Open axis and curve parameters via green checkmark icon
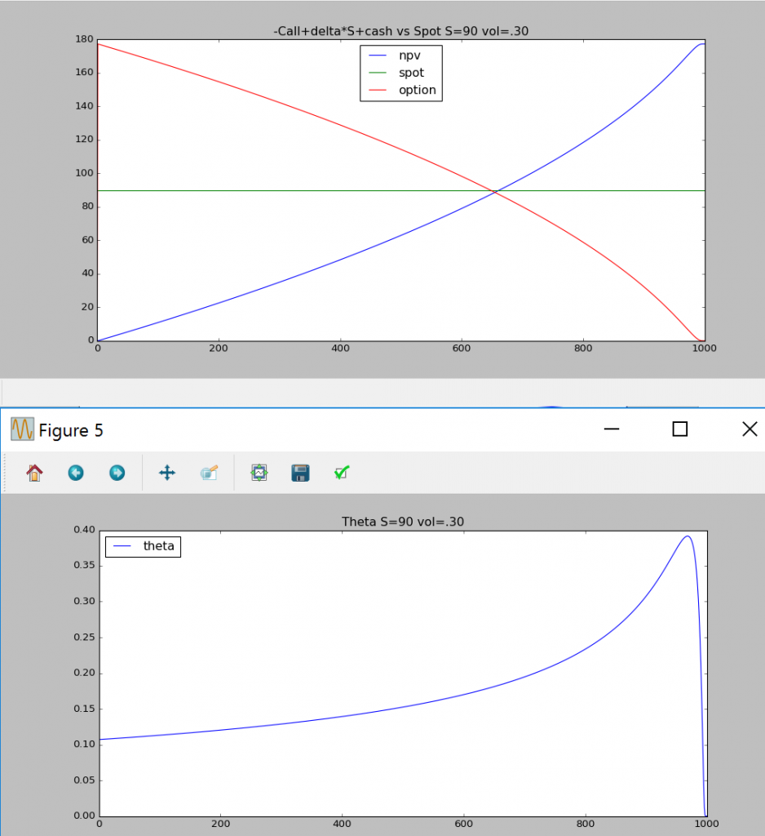Image resolution: width=765 pixels, height=836 pixels. (341, 473)
